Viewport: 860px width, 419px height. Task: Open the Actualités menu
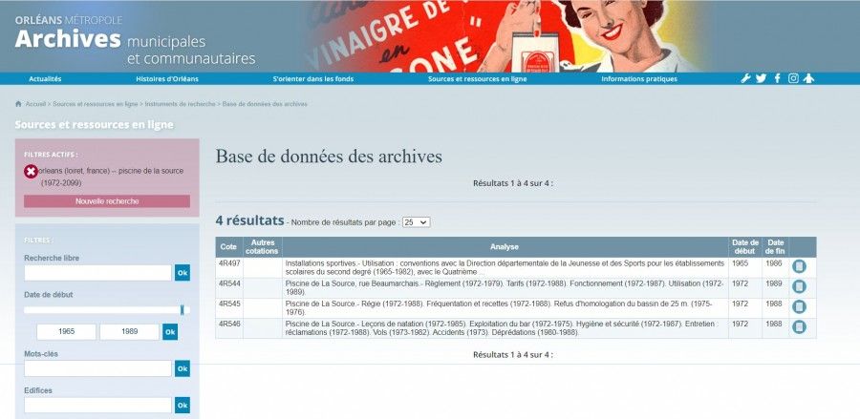pos(45,79)
